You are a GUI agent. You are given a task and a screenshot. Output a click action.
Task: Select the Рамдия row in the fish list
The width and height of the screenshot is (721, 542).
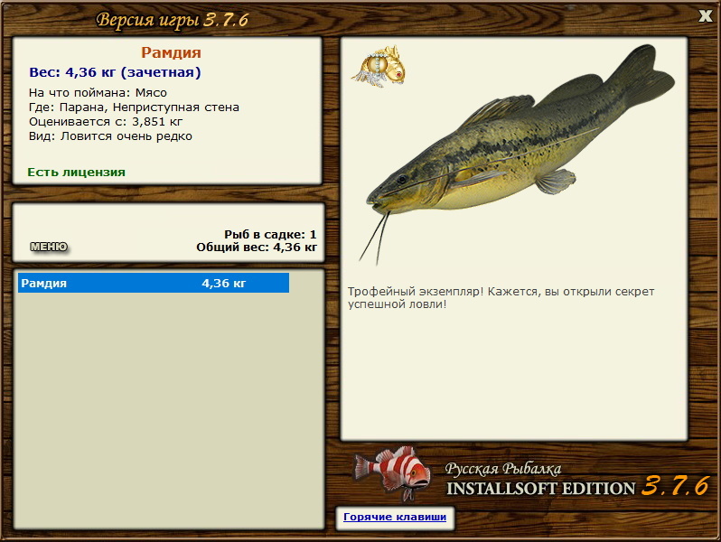point(154,283)
